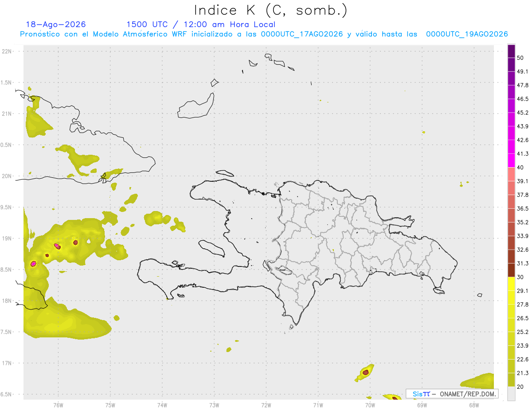Click the "72W" longitude label

(x=266, y=404)
